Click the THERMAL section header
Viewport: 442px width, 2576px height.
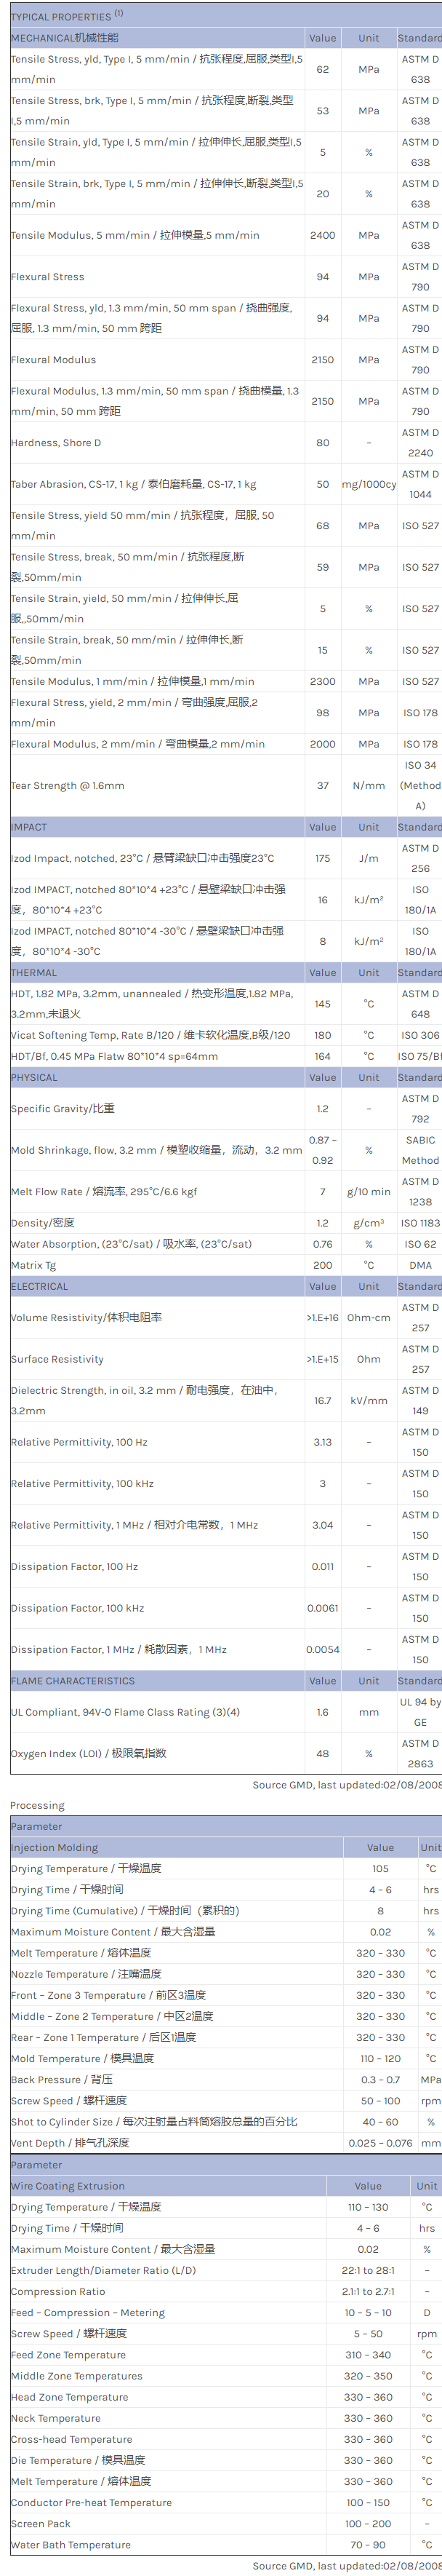pyautogui.click(x=34, y=973)
